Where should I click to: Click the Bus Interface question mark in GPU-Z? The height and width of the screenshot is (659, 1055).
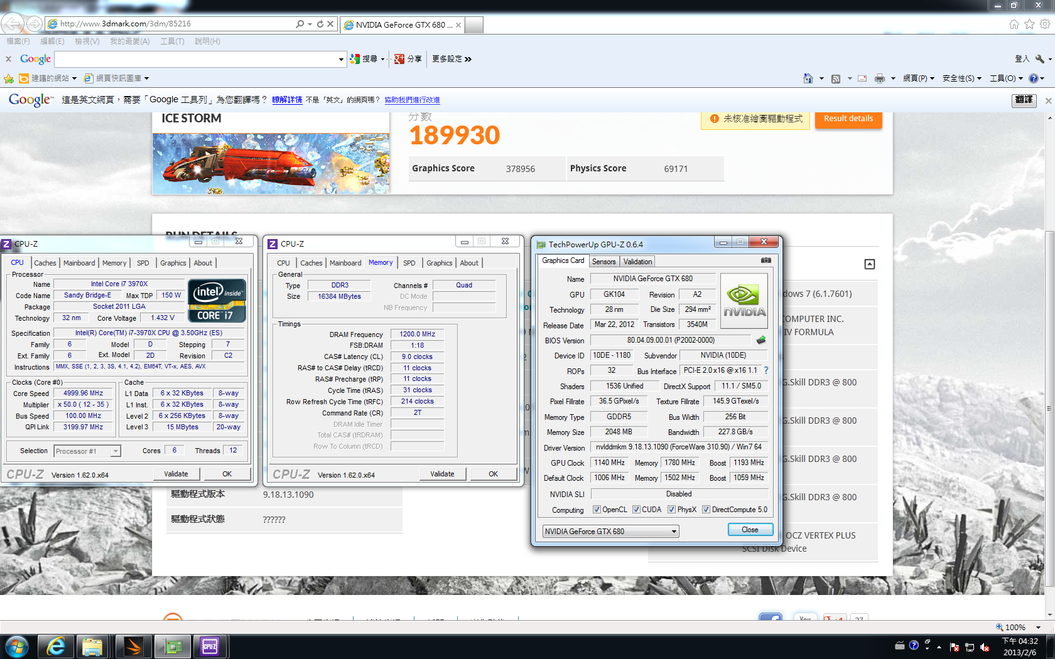tap(766, 370)
